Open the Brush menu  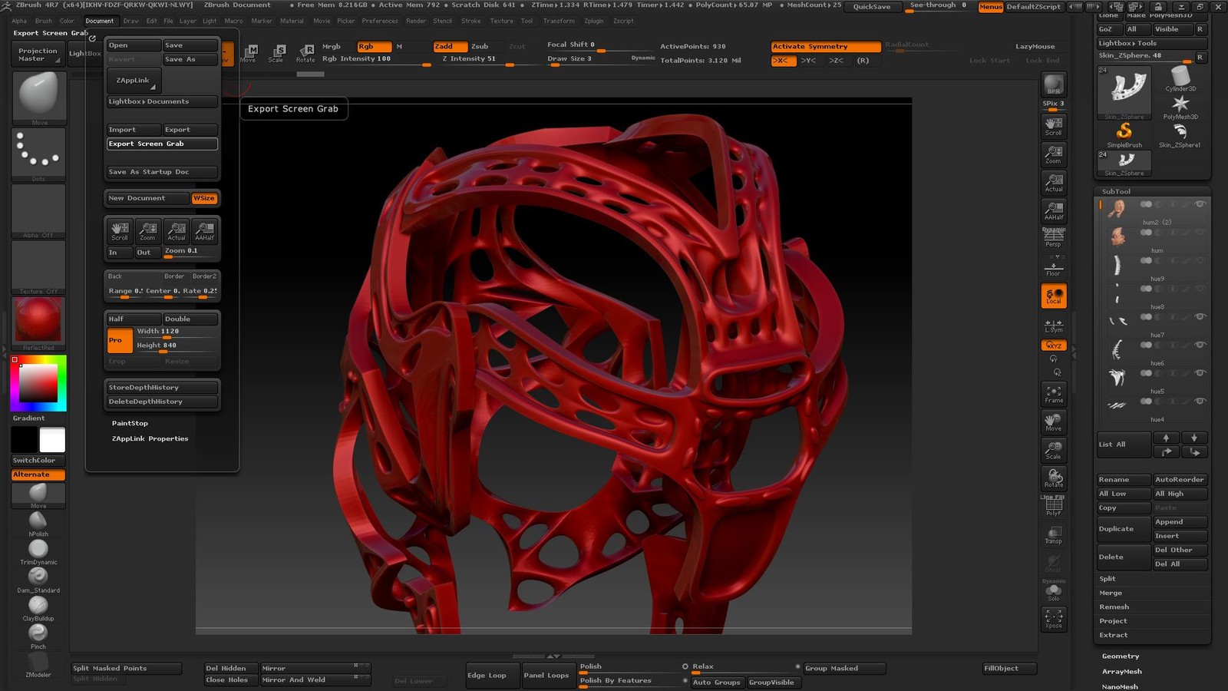pyautogui.click(x=44, y=21)
